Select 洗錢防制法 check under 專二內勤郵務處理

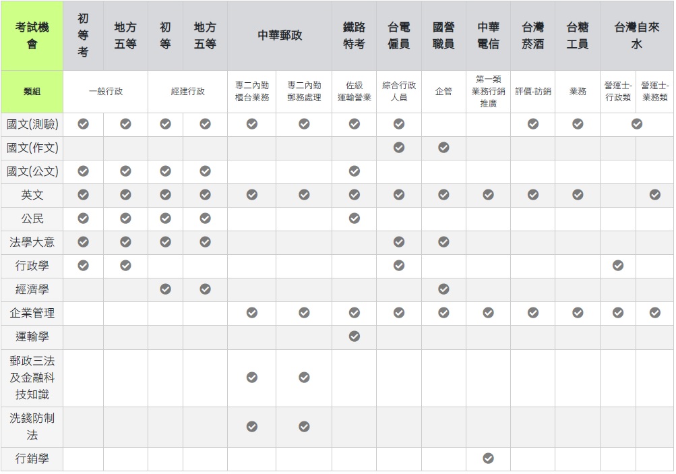[304, 427]
